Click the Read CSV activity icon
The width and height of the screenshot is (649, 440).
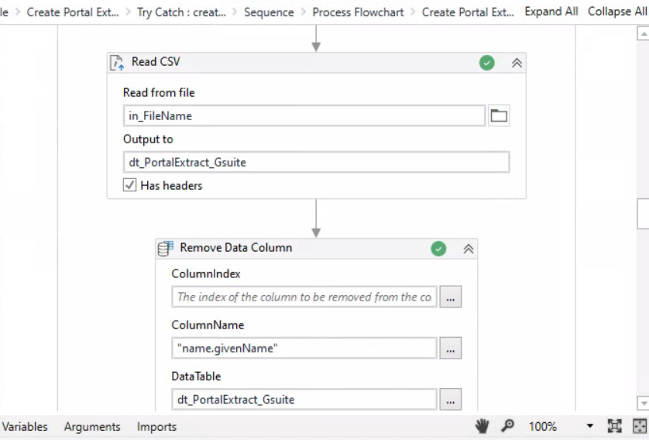pyautogui.click(x=117, y=63)
